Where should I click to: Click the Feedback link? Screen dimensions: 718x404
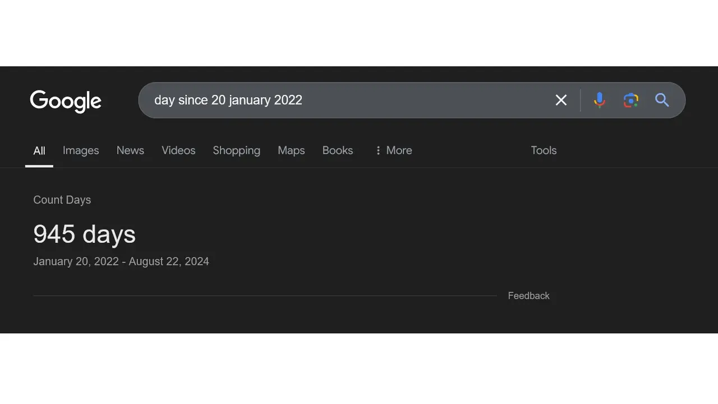528,296
